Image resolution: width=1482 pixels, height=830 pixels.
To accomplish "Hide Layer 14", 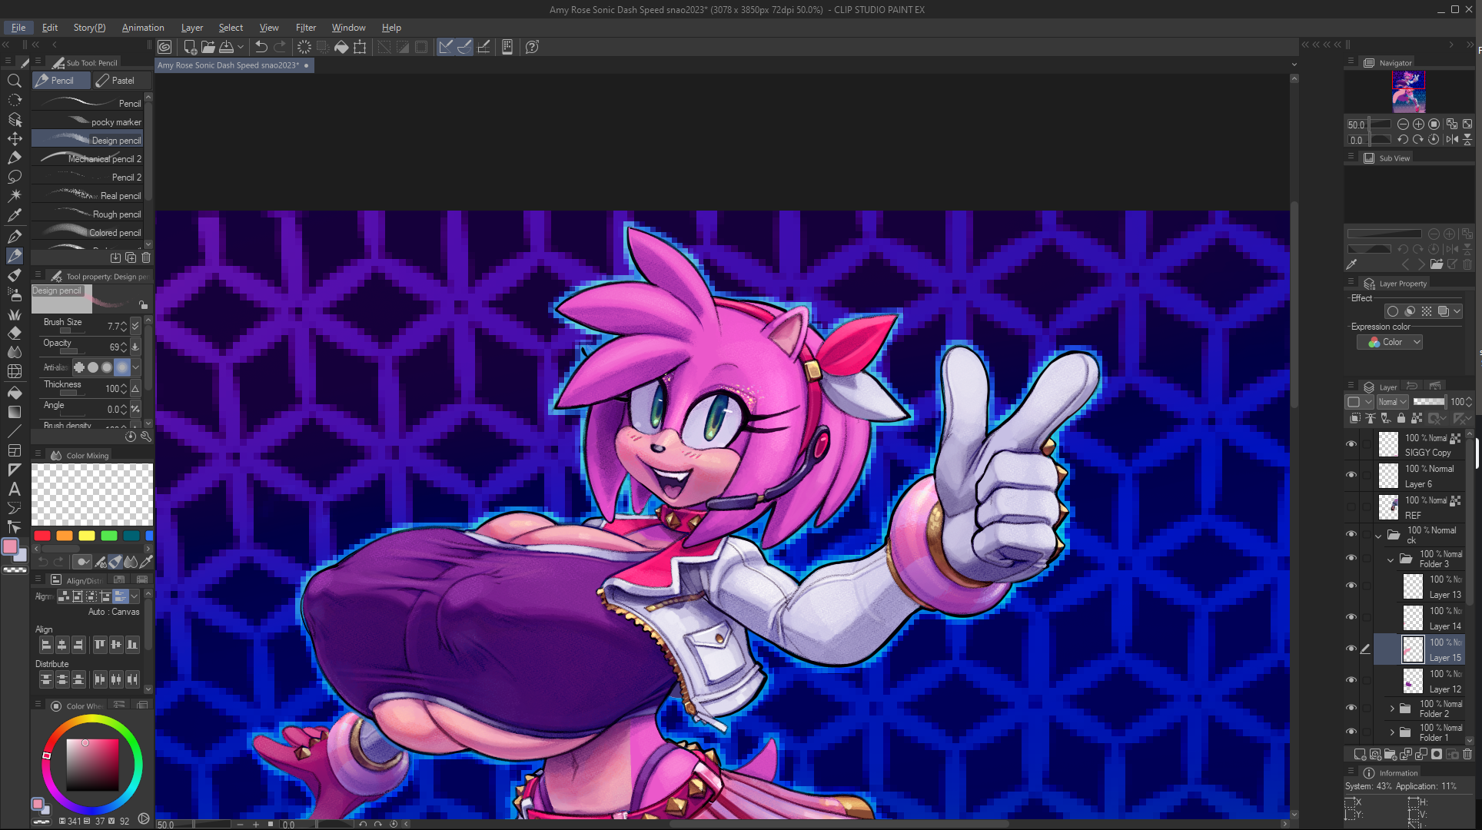I will coord(1351,617).
